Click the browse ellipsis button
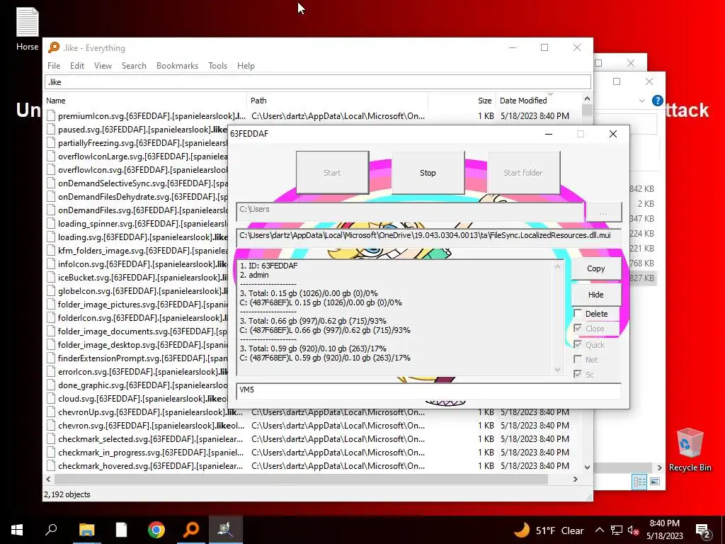Viewport: 725px width, 544px height. tap(603, 212)
